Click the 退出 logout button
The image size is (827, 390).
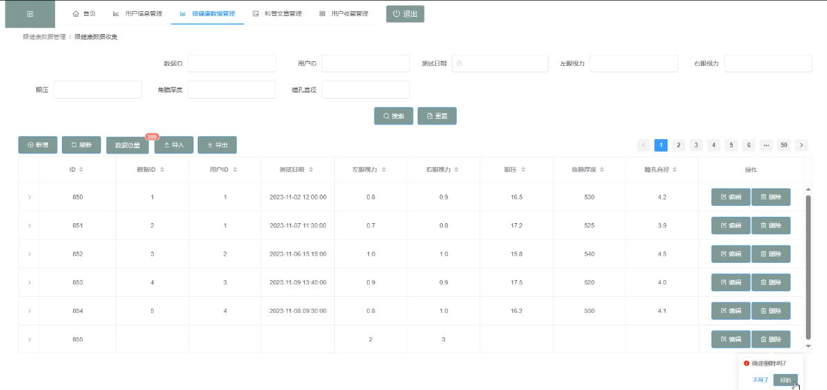coord(405,14)
